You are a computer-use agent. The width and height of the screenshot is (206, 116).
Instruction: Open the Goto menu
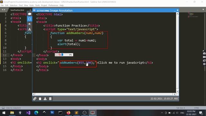point(32,5)
